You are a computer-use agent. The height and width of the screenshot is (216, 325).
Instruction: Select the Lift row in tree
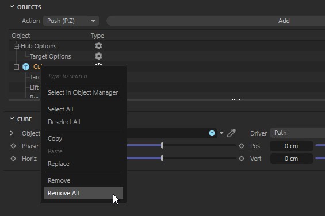[34, 87]
